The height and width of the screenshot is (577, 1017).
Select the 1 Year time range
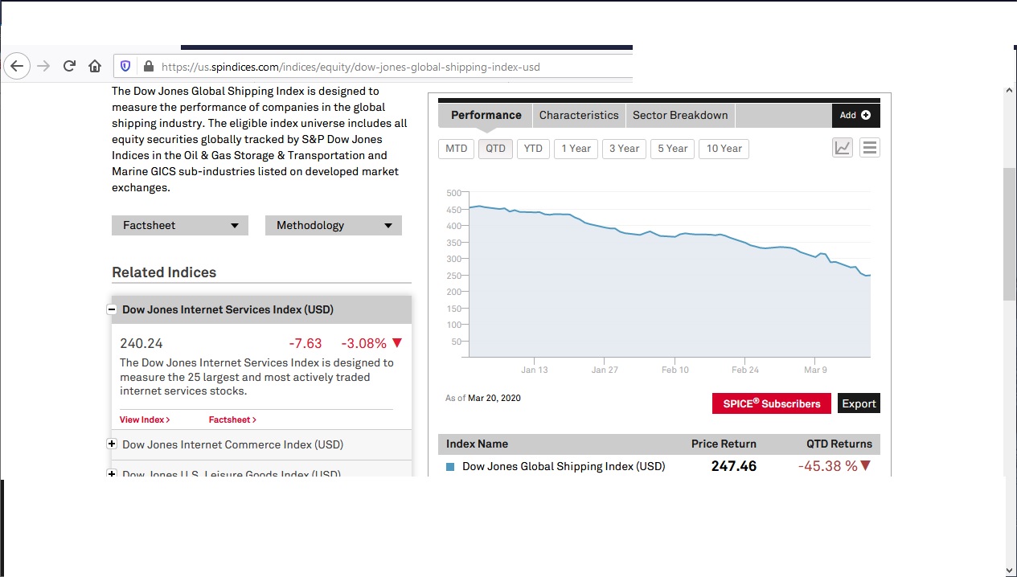[576, 149]
